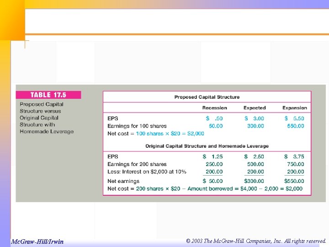
Task: Select the $ 1.25 EPS value
Action: coord(212,157)
